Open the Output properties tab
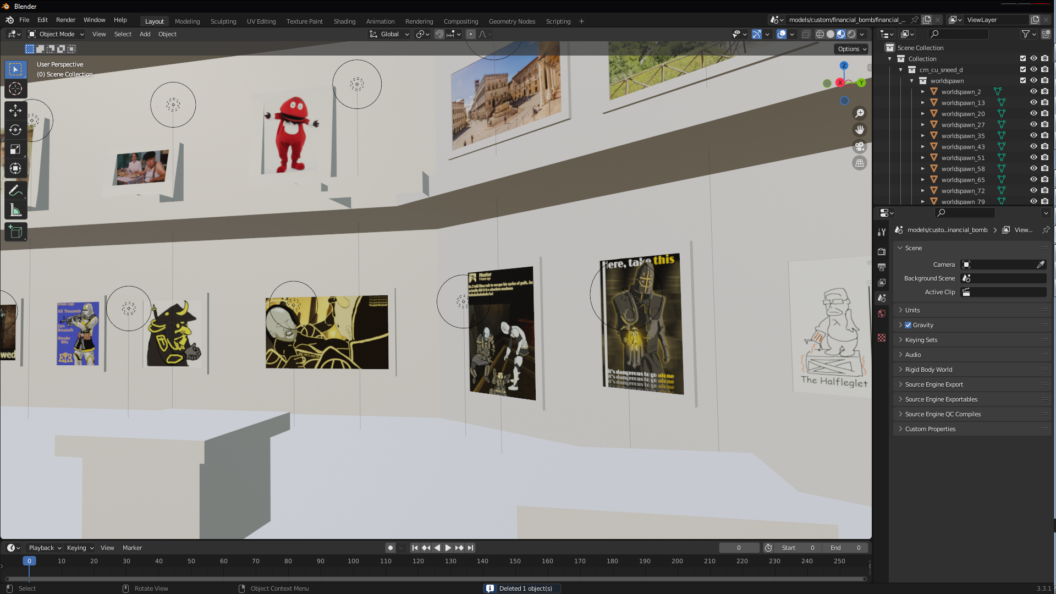 tap(882, 267)
